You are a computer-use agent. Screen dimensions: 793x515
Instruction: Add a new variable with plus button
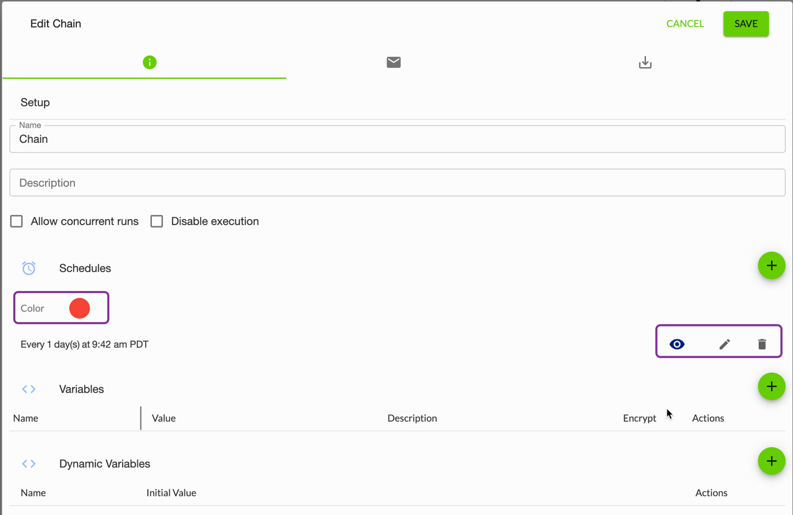coord(771,386)
